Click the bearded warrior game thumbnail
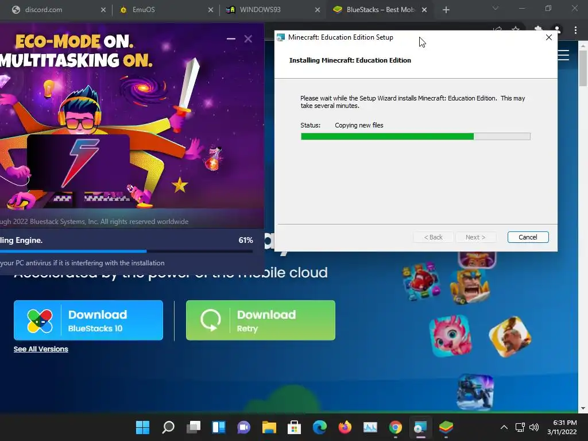The width and height of the screenshot is (588, 441). [x=510, y=336]
